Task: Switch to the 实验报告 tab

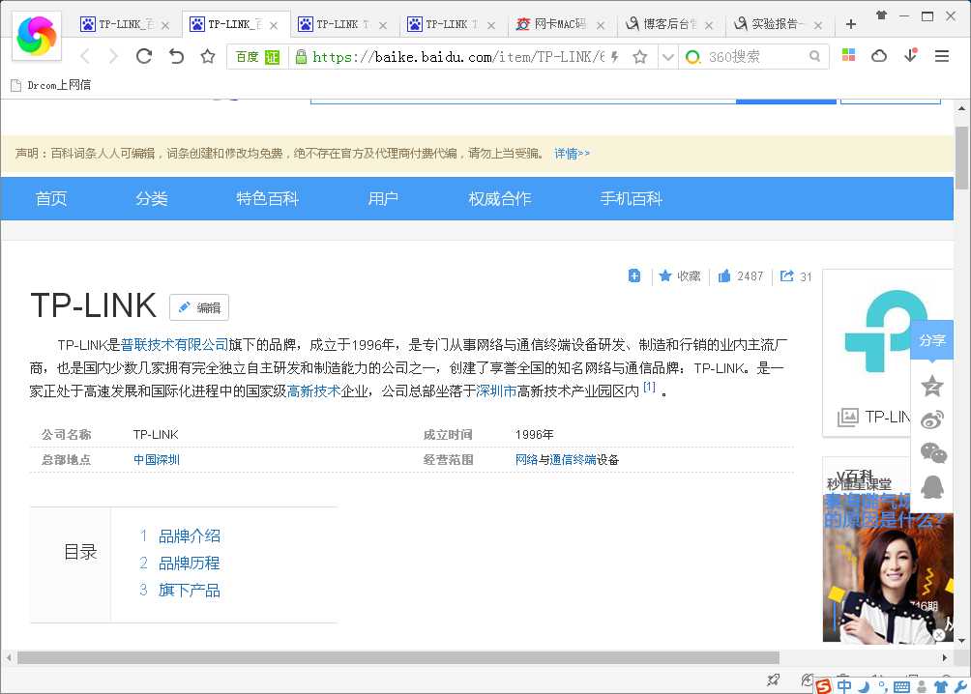Action: [778, 25]
